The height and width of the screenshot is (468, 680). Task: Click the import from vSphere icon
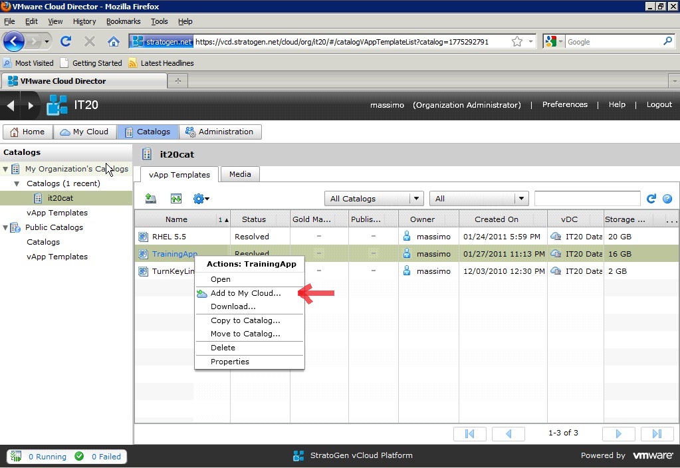pyautogui.click(x=176, y=199)
